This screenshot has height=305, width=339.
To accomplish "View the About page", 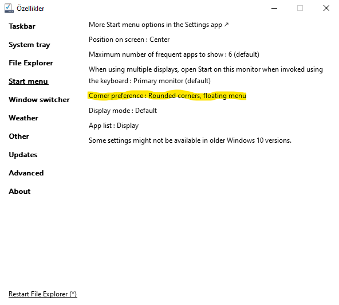I will (x=19, y=191).
